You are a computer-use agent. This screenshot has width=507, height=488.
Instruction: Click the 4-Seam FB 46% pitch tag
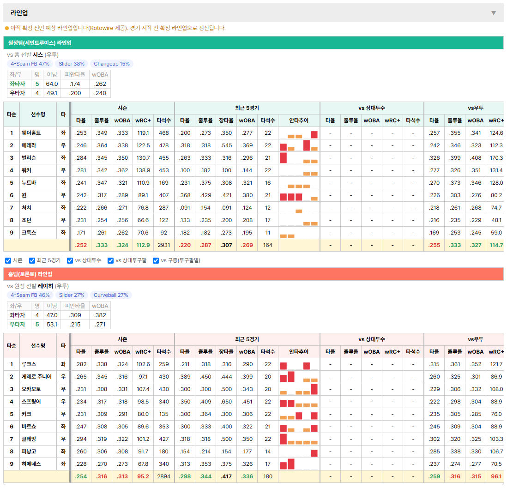click(30, 295)
